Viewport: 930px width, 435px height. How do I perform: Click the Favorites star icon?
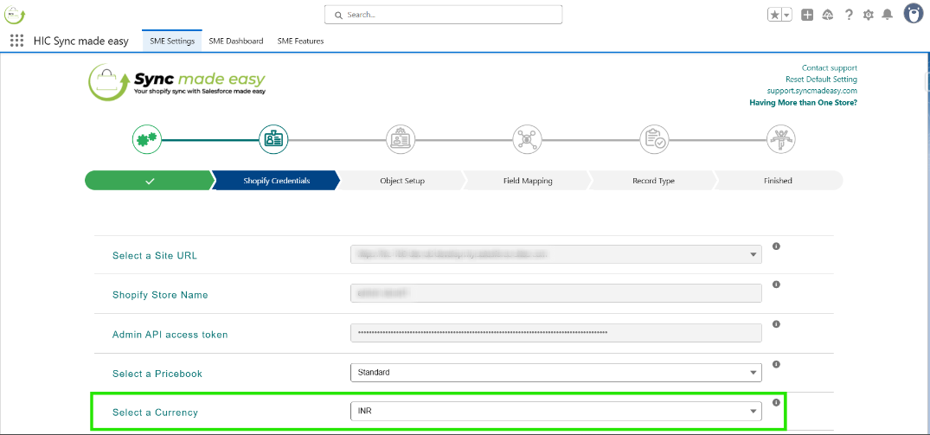[x=774, y=15]
